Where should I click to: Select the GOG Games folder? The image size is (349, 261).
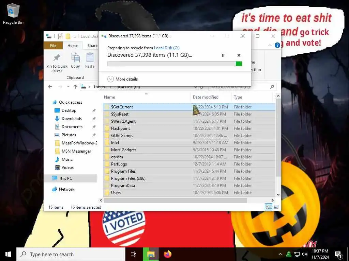click(x=189, y=136)
